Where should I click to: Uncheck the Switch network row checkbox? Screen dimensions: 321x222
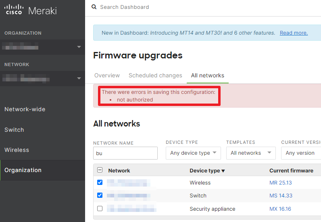coord(100,195)
